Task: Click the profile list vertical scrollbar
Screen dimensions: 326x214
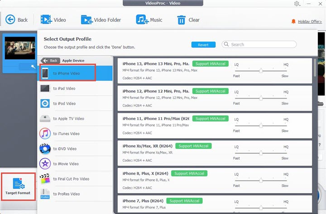Action: 315,68
